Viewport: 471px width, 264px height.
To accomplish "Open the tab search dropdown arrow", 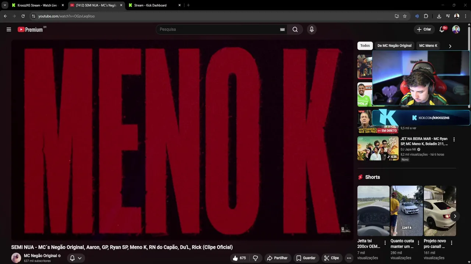I will coord(5,5).
